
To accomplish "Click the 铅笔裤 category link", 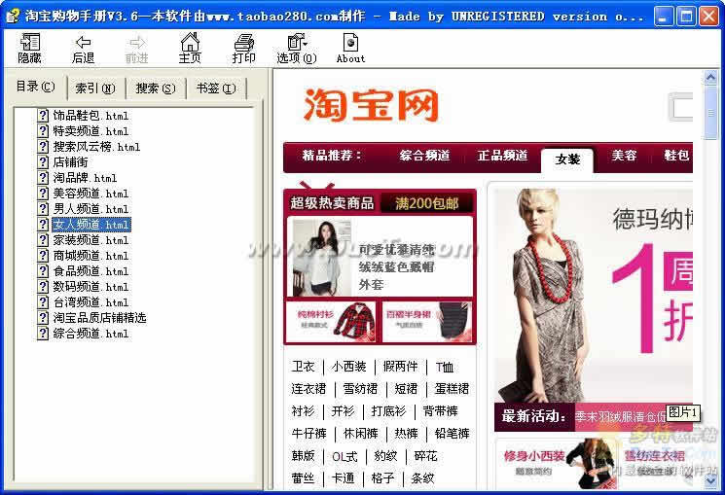I will tap(452, 434).
